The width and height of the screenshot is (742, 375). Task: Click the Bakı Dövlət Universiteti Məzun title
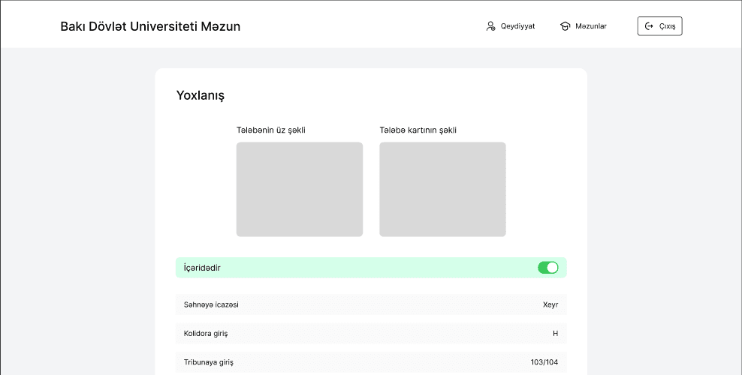[x=150, y=26]
